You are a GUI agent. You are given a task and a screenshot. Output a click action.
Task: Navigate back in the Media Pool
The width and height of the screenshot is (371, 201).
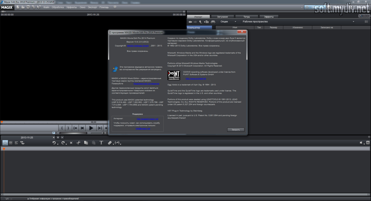click(x=190, y=22)
